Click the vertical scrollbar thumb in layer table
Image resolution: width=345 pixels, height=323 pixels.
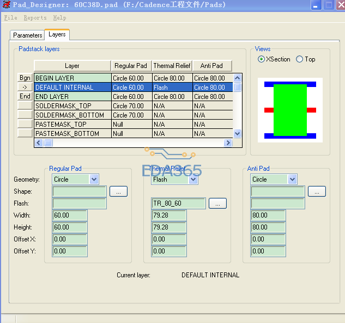237,87
